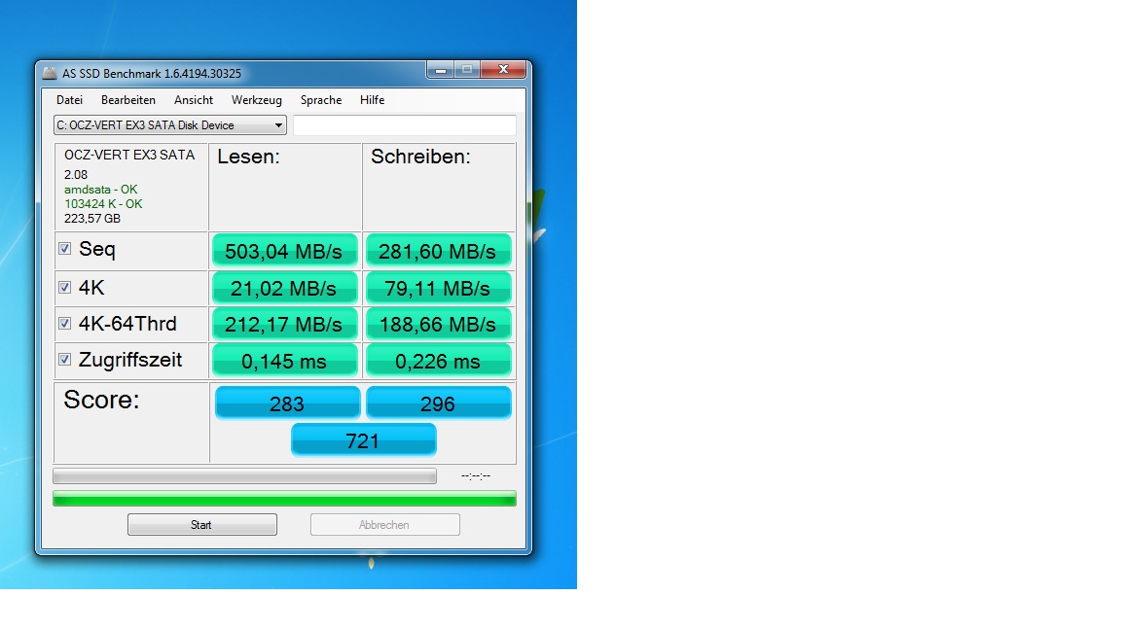Click the OCZ-VERT EX3 SATA device name

click(129, 155)
